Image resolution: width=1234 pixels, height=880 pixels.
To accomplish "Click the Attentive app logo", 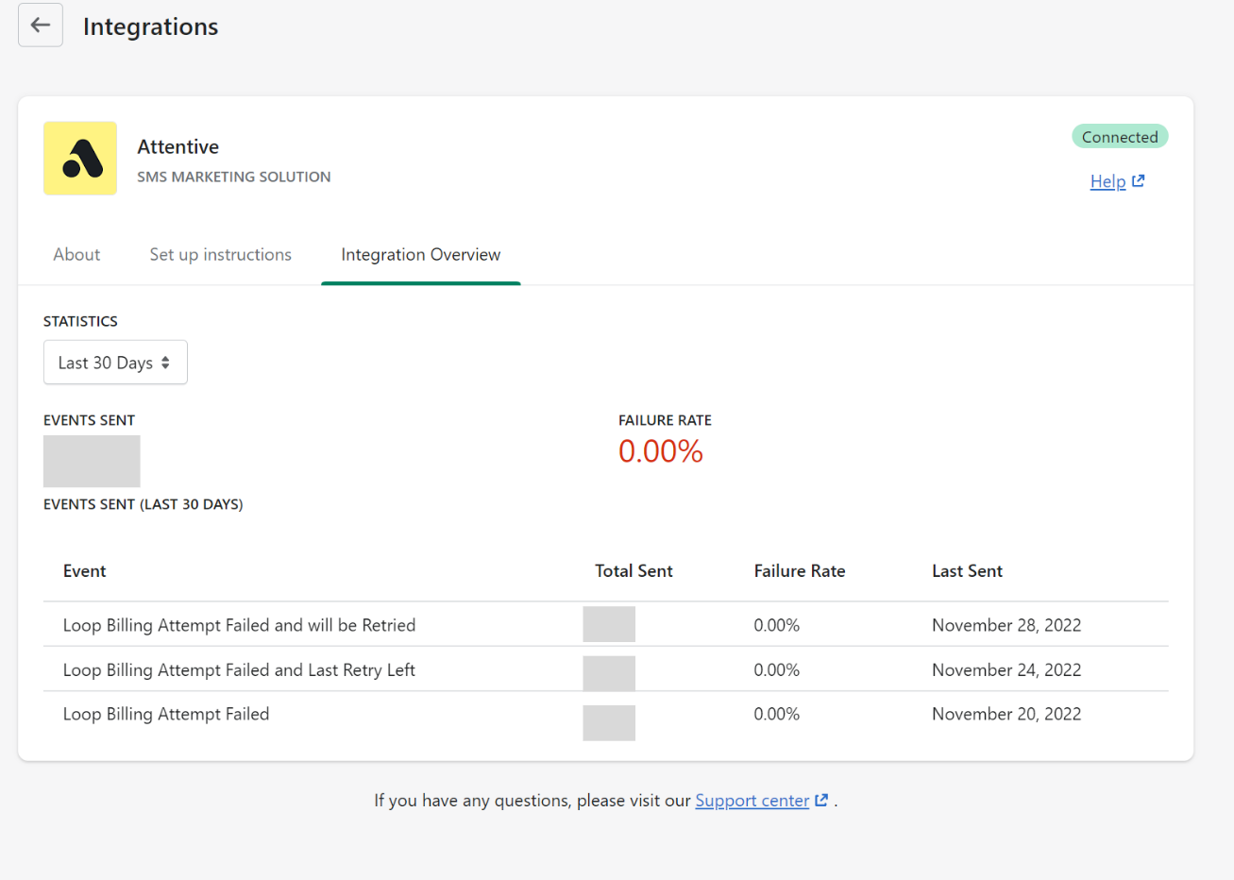I will 80,159.
